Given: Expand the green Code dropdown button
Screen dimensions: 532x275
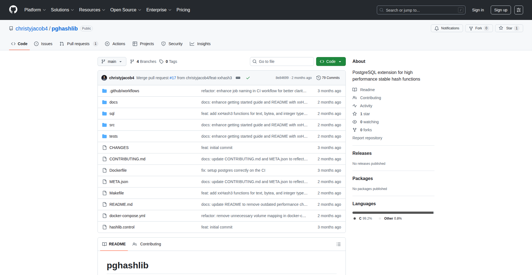Looking at the screenshot, I should (x=331, y=61).
